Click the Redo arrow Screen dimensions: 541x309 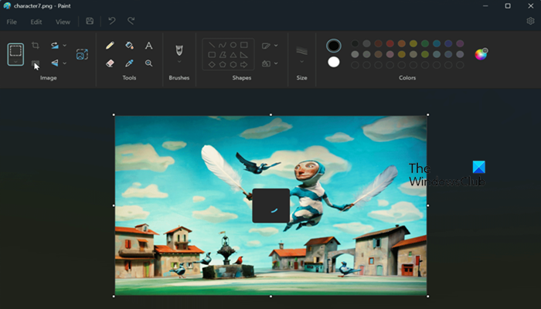point(131,21)
